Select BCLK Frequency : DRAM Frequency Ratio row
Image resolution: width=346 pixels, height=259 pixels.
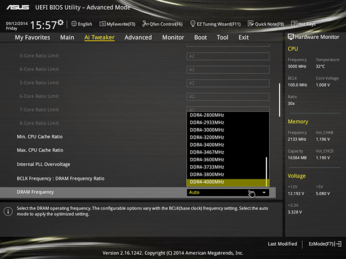click(61, 178)
